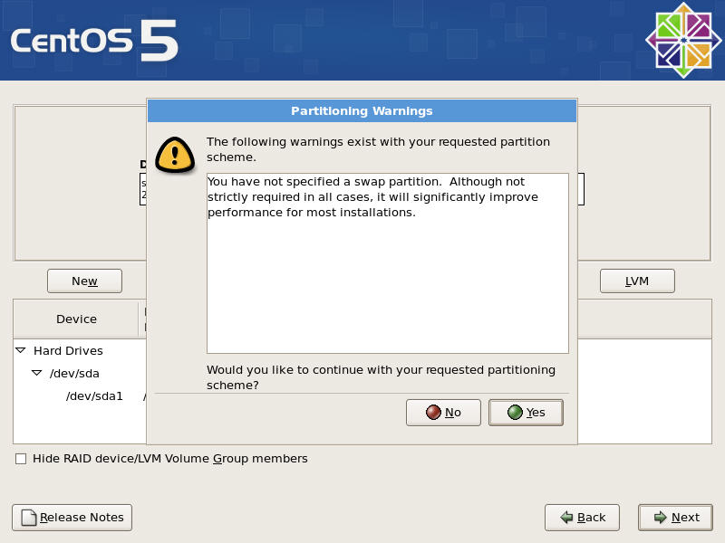
Task: Go to the Next installer step
Action: 675,517
